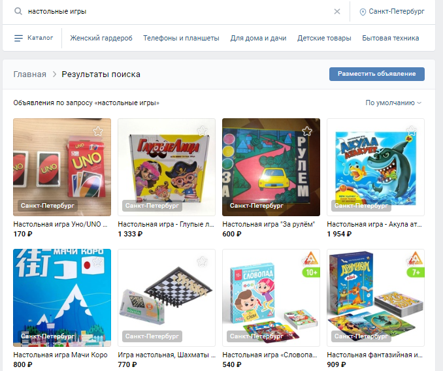The width and height of the screenshot is (443, 371).
Task: Go to Главная breadcrumb link
Action: pyautogui.click(x=29, y=74)
